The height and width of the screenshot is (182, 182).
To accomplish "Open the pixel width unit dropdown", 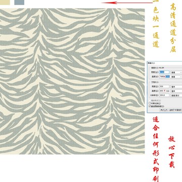I will (x=176, y=72).
